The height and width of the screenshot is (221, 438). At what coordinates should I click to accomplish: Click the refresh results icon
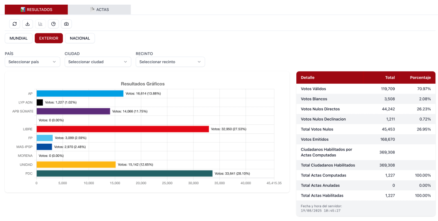pyautogui.click(x=15, y=24)
